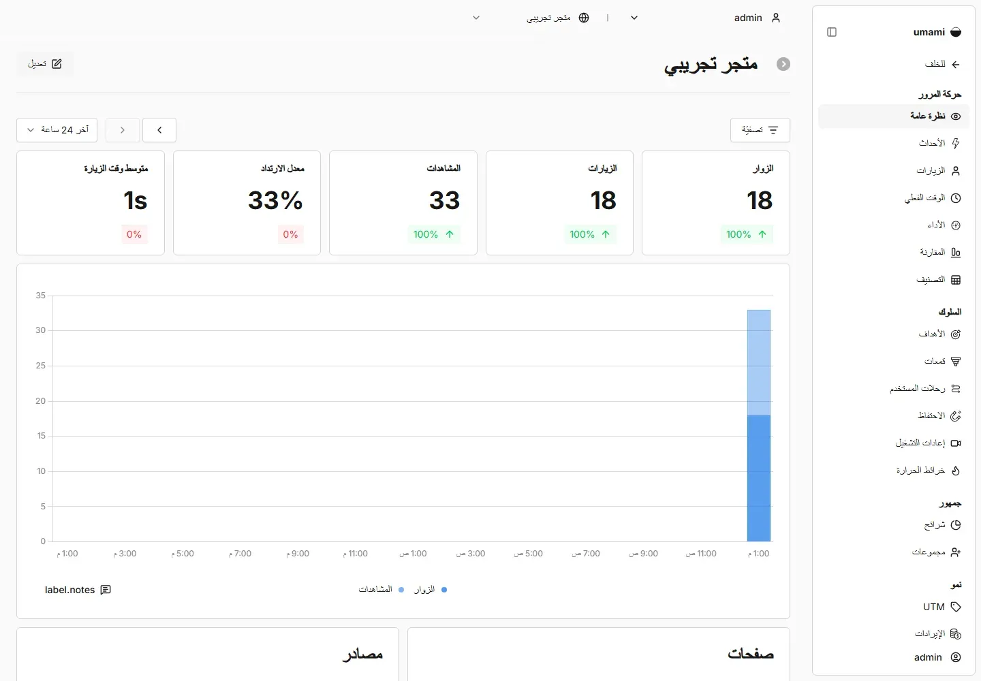
Task: Select المشاهدات views metric card
Action: click(x=403, y=203)
